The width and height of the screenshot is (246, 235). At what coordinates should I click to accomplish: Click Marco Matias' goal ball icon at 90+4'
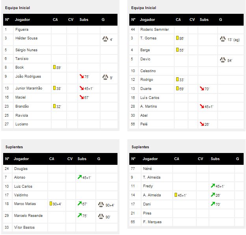pyautogui.click(x=101, y=204)
